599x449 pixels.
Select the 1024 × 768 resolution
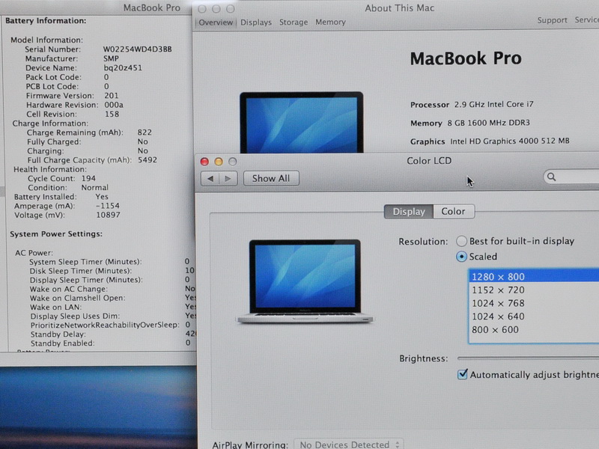(x=534, y=303)
